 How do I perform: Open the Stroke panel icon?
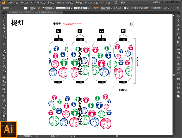coord(178,49)
